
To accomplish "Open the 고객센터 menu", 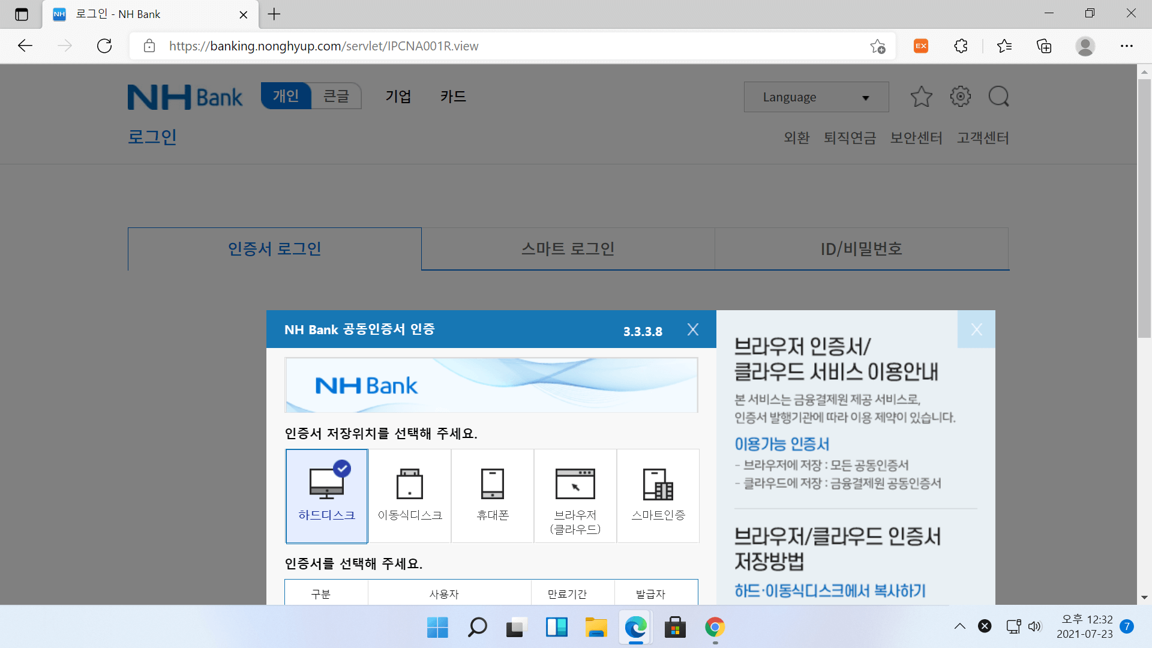I will point(983,138).
